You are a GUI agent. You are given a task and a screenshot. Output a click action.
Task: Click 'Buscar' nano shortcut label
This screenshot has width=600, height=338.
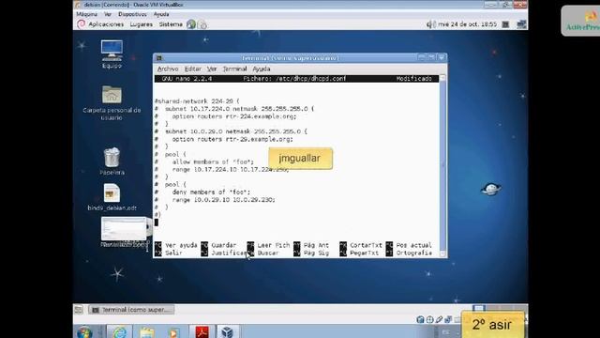tap(268, 253)
